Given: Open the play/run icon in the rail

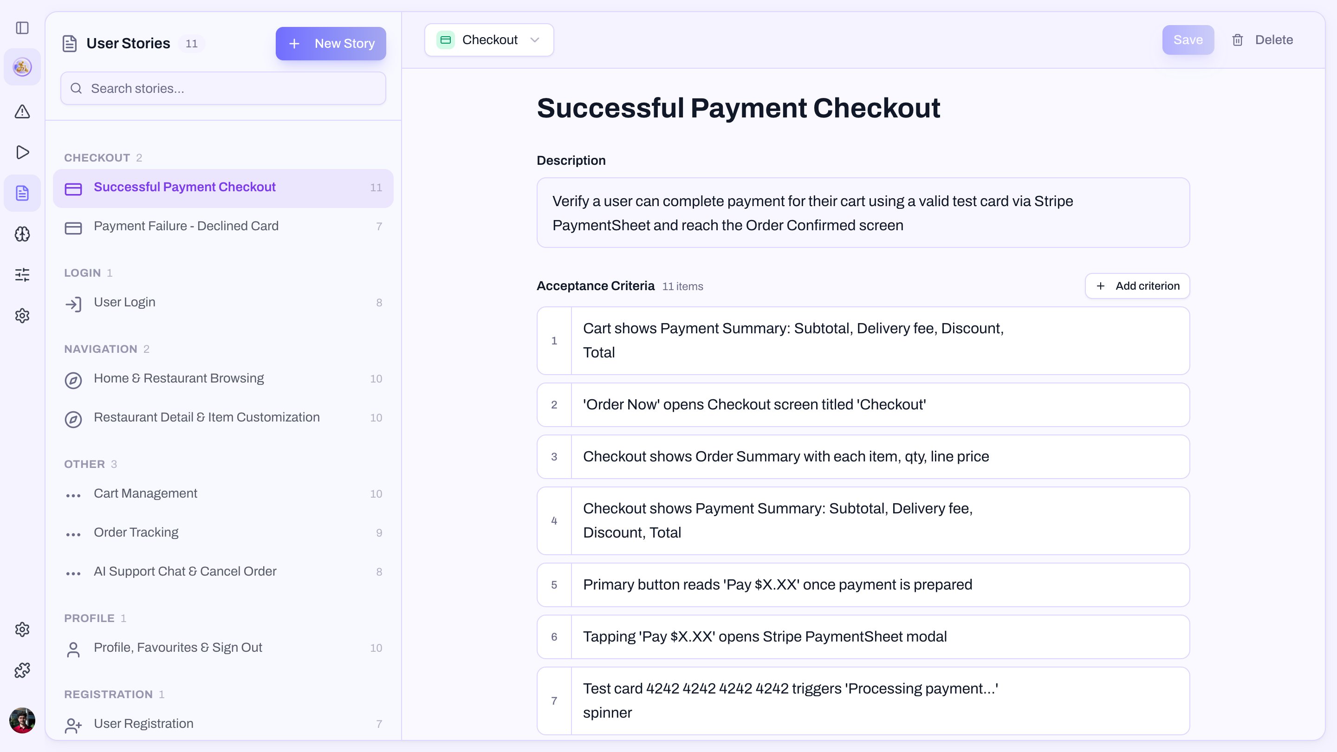Looking at the screenshot, I should click(x=22, y=152).
